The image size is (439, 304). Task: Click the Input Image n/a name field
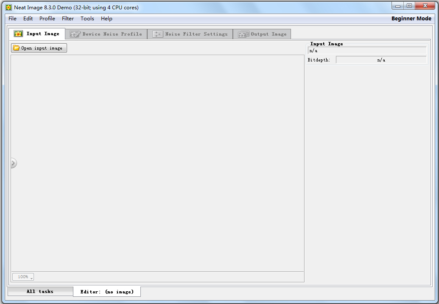click(367, 51)
